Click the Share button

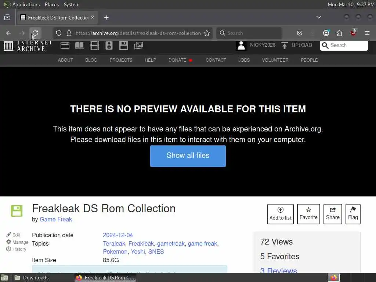pyautogui.click(x=333, y=214)
